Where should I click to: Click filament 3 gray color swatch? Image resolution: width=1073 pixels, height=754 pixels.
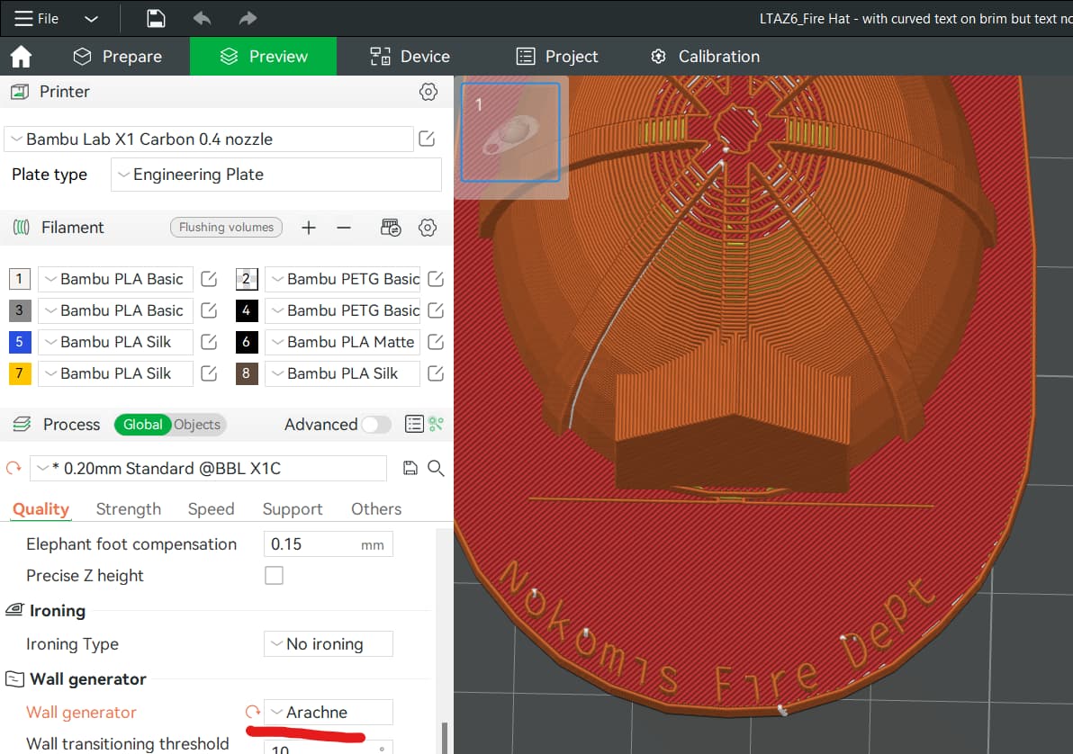19,310
